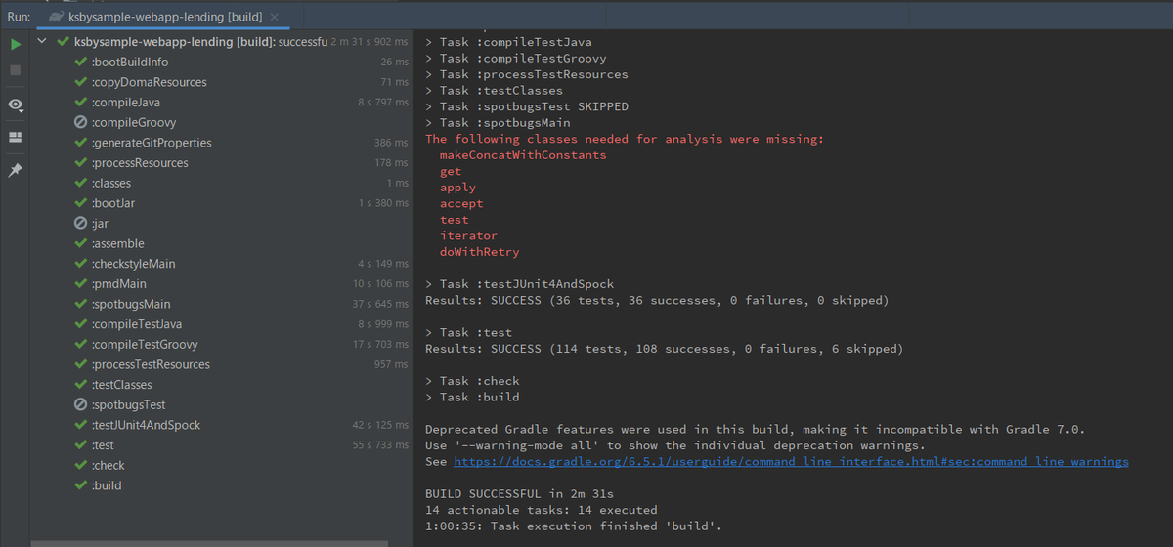Collapse the ksbysample-webapp-lending build tree node
The height and width of the screenshot is (547, 1173).
(43, 42)
